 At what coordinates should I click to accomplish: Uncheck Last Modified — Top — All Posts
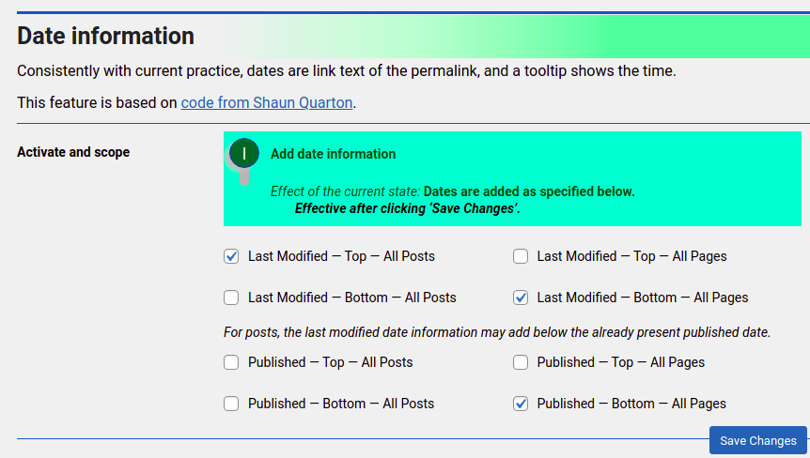point(231,256)
